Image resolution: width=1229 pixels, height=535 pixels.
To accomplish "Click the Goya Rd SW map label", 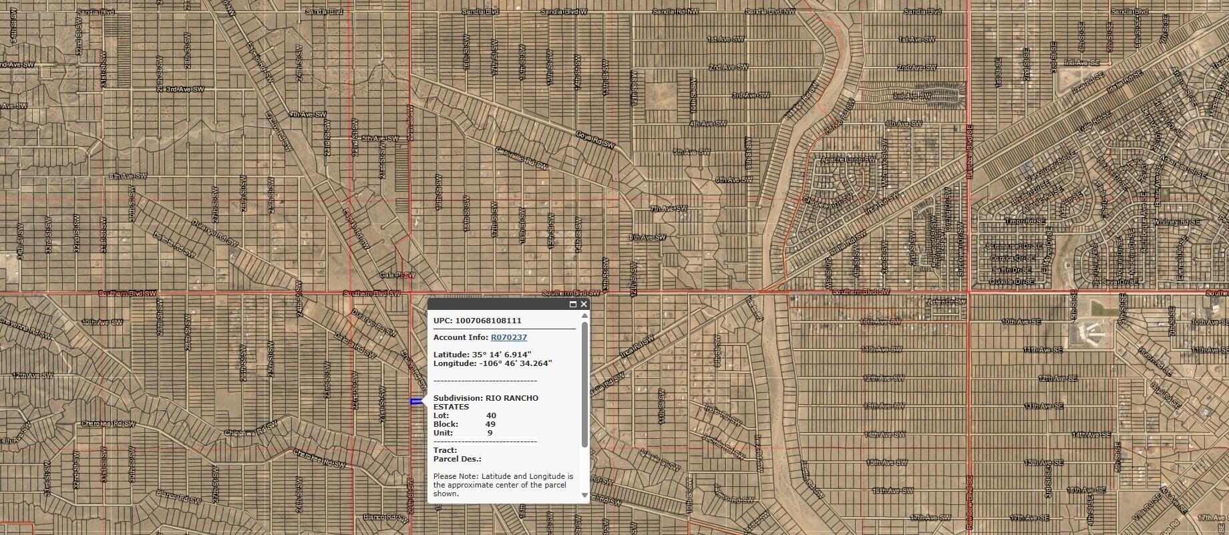I will (x=594, y=139).
